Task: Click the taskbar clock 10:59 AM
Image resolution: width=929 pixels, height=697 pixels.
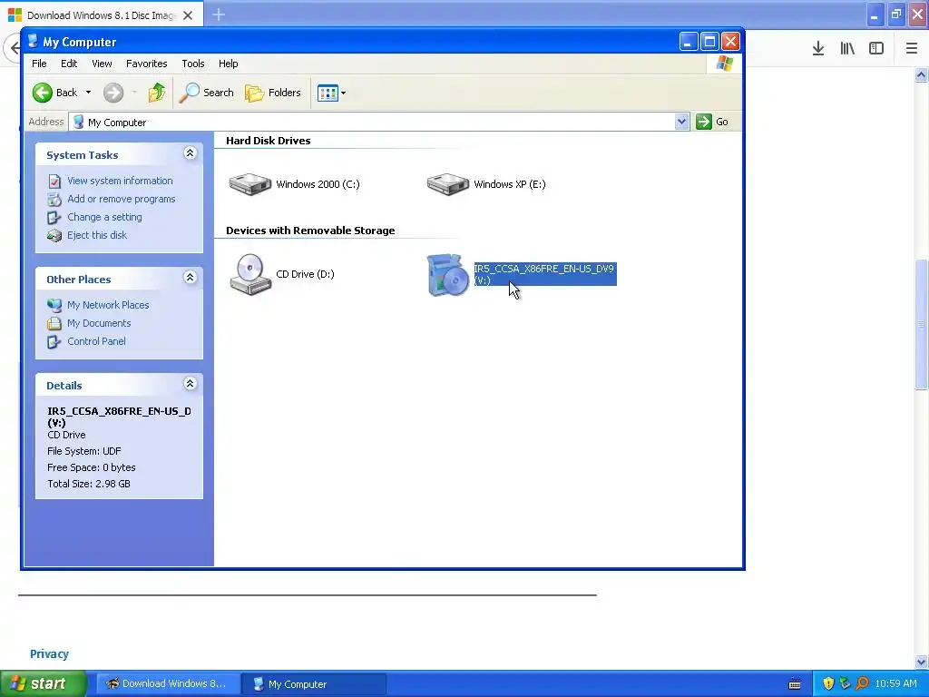Action: pos(895,683)
